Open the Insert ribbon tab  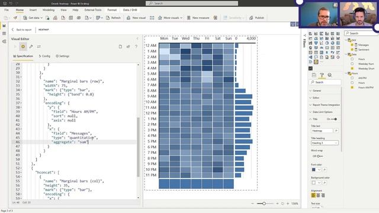pyautogui.click(x=33, y=10)
